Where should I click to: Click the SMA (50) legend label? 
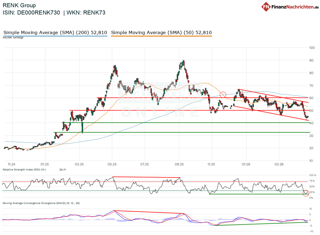(161, 32)
